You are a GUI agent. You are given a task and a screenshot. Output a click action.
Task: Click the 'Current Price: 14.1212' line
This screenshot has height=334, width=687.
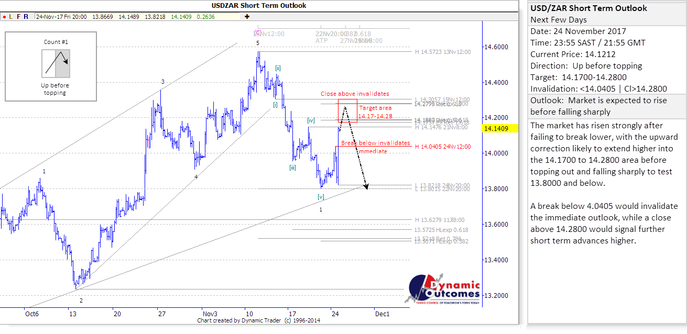573,54
